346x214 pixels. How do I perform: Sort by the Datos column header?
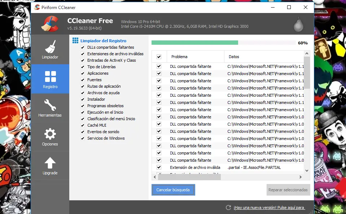[x=264, y=57]
